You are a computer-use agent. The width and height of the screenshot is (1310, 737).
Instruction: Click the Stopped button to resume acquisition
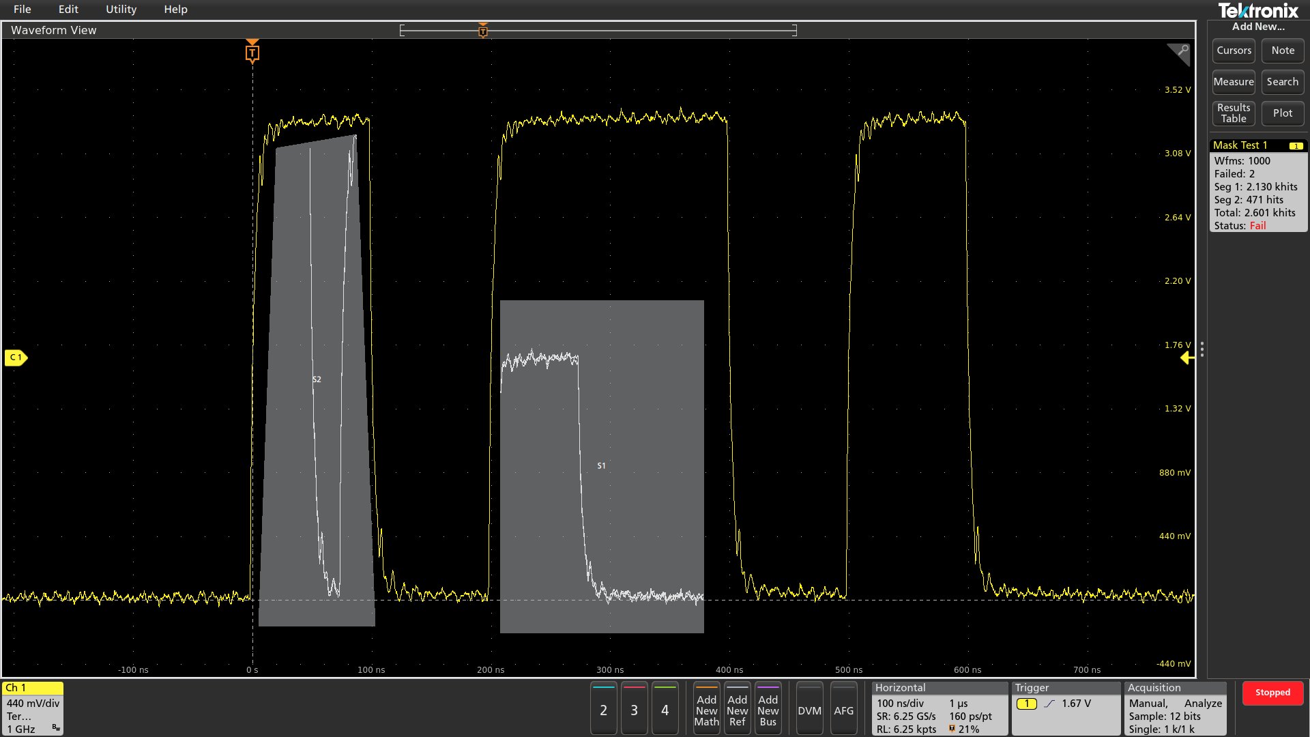coord(1272,693)
